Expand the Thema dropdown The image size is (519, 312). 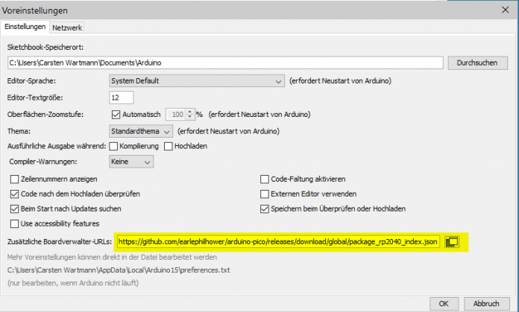pos(136,131)
